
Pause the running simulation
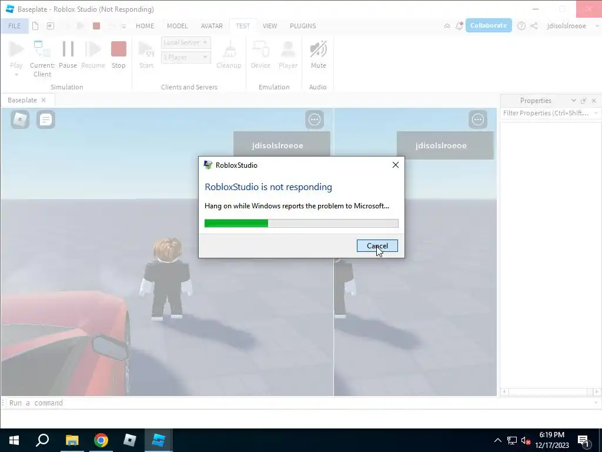(x=68, y=49)
